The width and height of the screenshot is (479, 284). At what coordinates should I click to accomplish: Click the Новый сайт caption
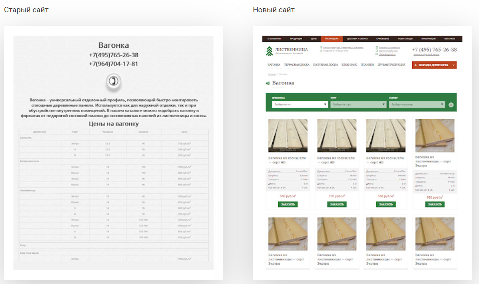click(274, 10)
